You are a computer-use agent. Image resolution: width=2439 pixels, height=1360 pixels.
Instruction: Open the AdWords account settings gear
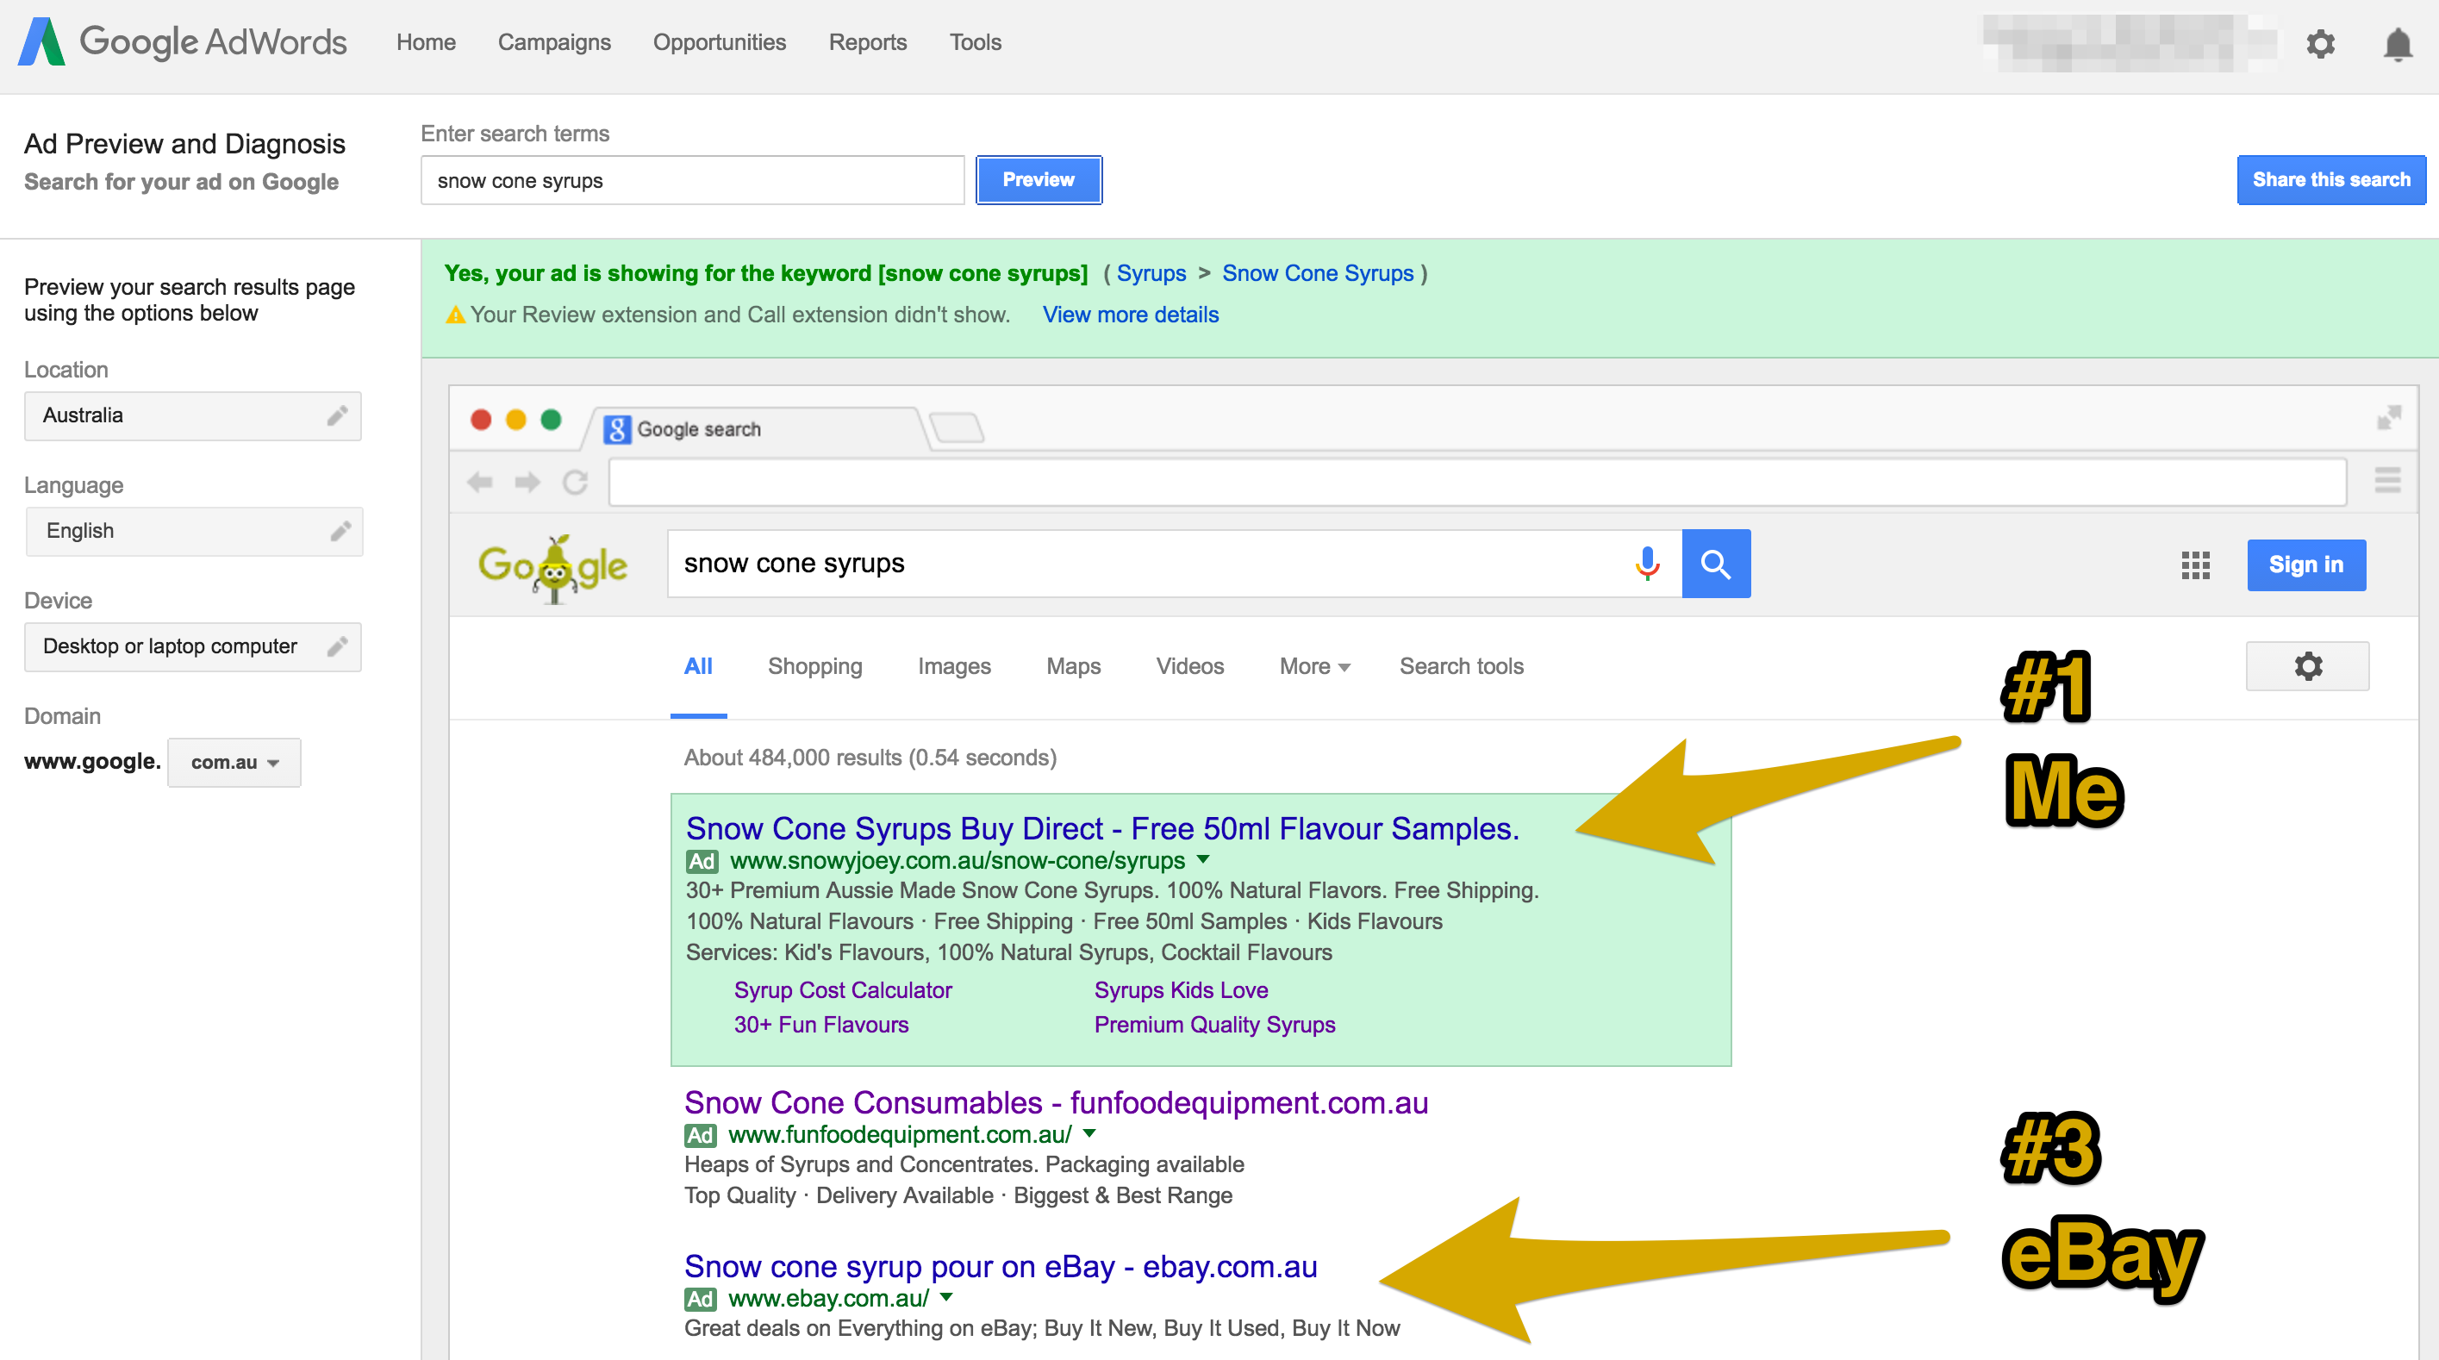click(2320, 44)
